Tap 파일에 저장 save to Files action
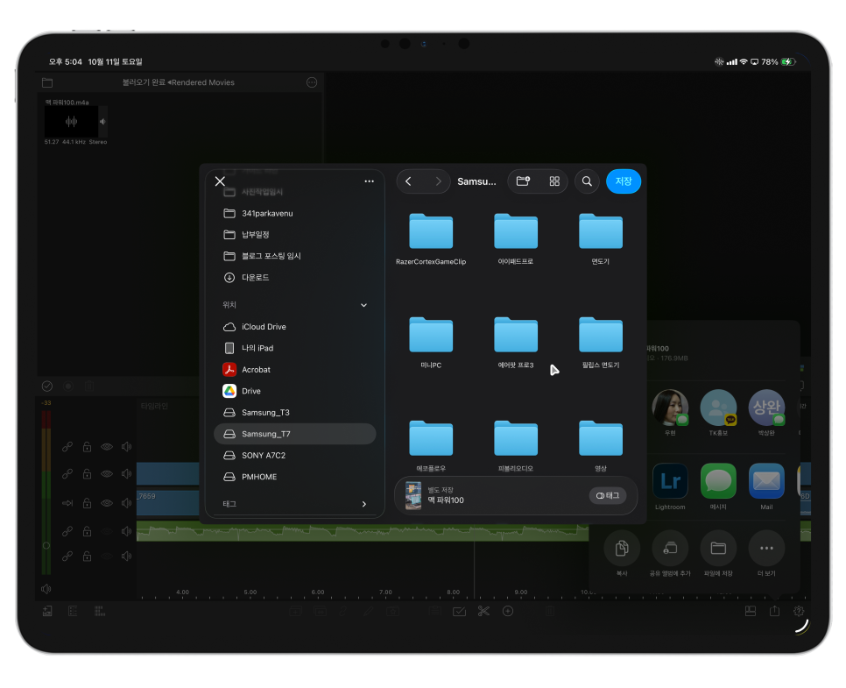 point(718,553)
